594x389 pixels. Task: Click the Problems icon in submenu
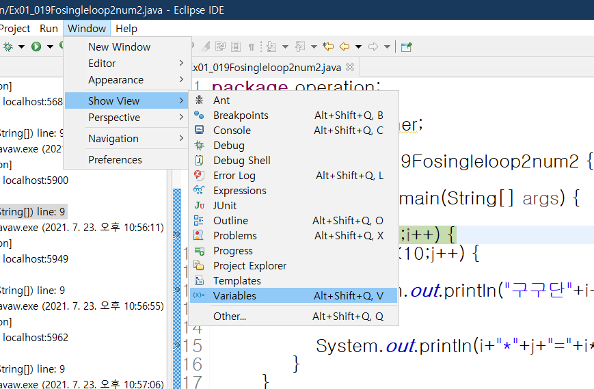(x=199, y=236)
